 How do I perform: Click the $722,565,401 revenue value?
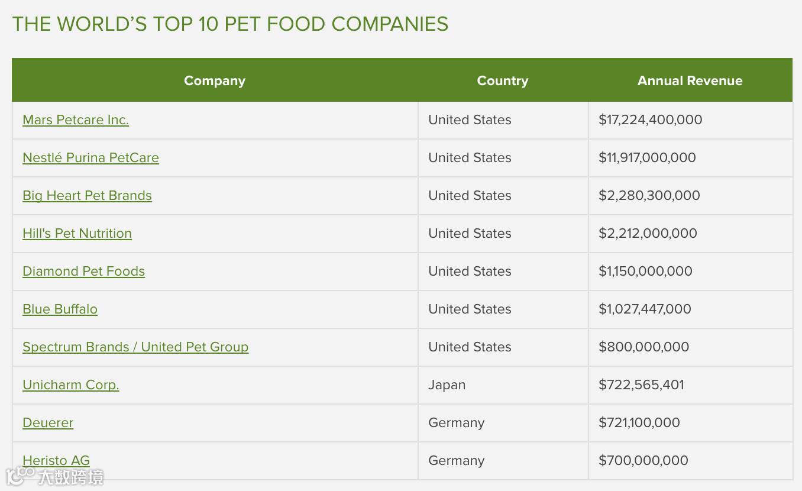641,385
